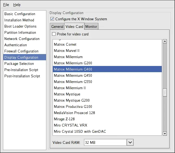Choose MediaVision Proaxcel 128 card
The height and width of the screenshot is (153, 175).
74,113
